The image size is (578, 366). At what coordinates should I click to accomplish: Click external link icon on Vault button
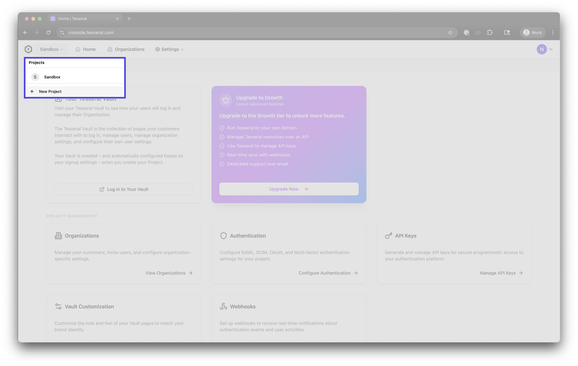[102, 189]
